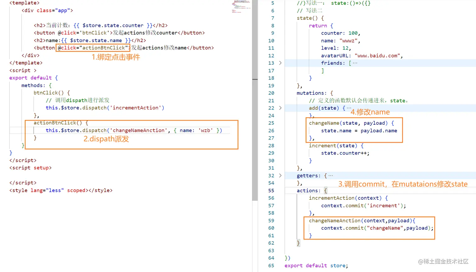Click line number 7 in the gutter

273,18
